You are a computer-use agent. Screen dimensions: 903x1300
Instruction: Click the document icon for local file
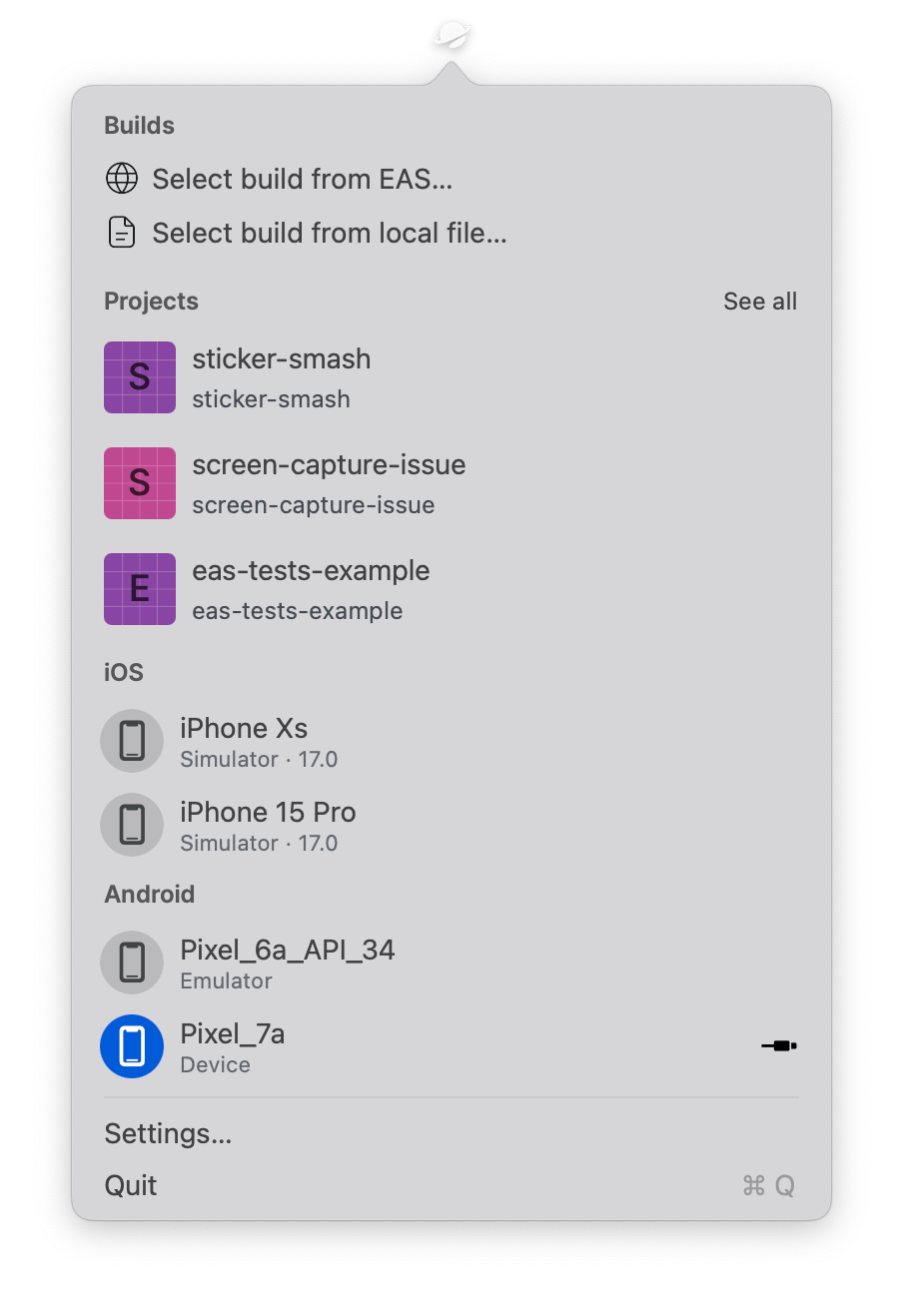[x=121, y=233]
